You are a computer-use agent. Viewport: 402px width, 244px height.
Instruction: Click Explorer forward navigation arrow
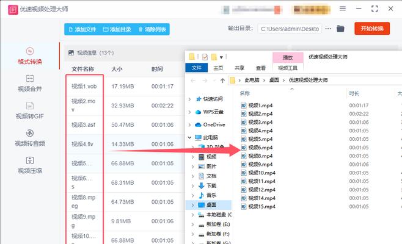coord(205,81)
